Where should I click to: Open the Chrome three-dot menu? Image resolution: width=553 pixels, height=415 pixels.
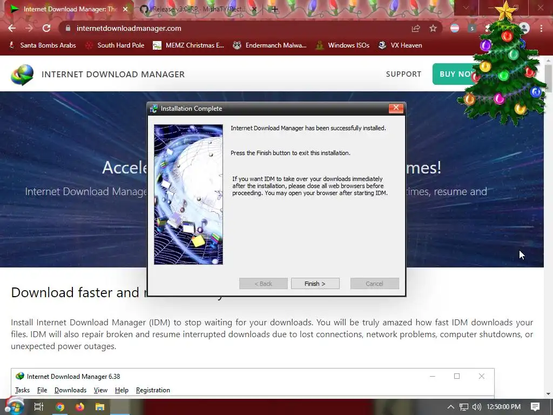pyautogui.click(x=541, y=28)
